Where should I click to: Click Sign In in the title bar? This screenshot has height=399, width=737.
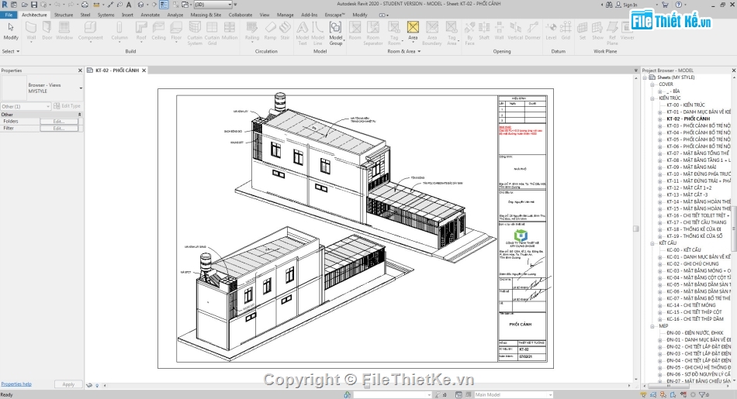(630, 5)
